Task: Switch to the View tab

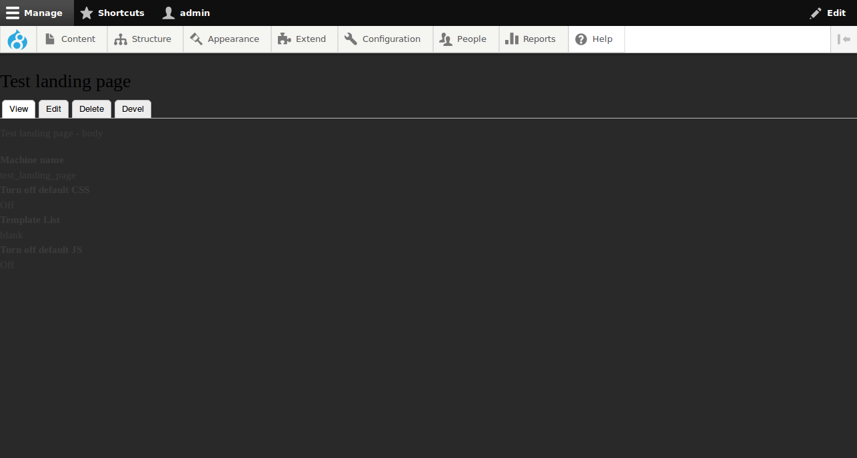Action: coord(18,109)
